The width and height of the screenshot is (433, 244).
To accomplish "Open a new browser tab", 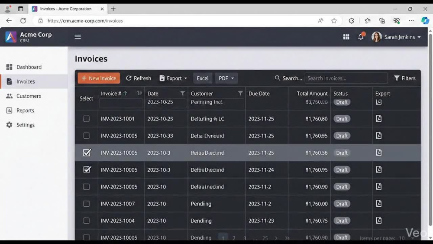I will (x=113, y=9).
